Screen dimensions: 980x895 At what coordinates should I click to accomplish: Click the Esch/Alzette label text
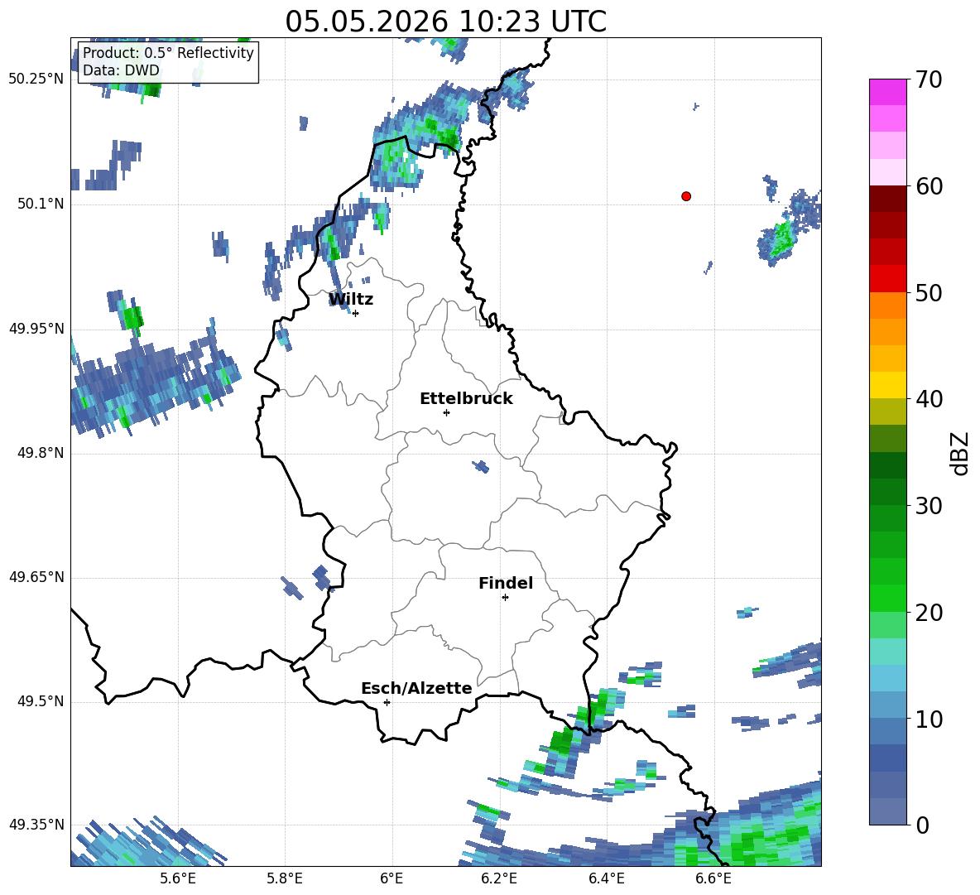(x=416, y=688)
